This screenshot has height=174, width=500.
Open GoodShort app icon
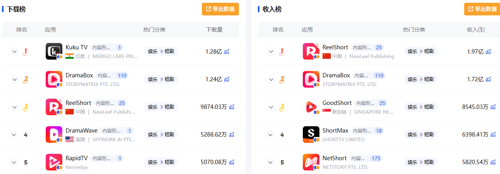(311, 107)
